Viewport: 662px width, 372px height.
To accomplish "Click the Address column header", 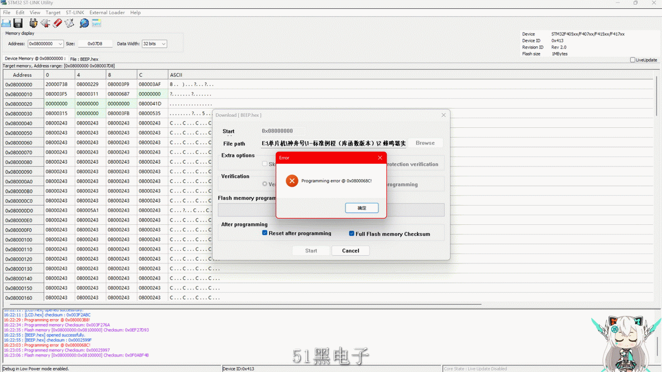I will (23, 75).
